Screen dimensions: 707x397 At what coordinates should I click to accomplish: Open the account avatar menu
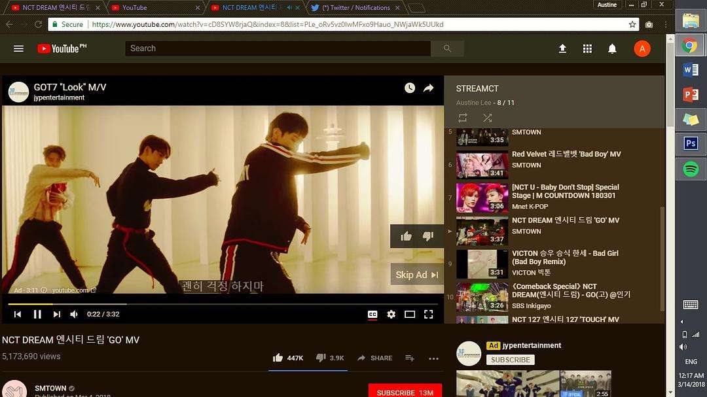pyautogui.click(x=642, y=48)
